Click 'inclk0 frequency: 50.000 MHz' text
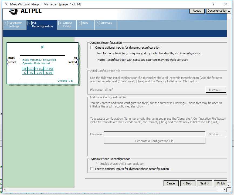This screenshot has width=234, height=195. [39, 60]
